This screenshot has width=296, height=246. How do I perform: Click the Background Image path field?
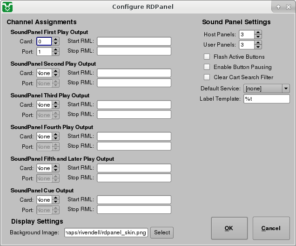tap(106, 232)
